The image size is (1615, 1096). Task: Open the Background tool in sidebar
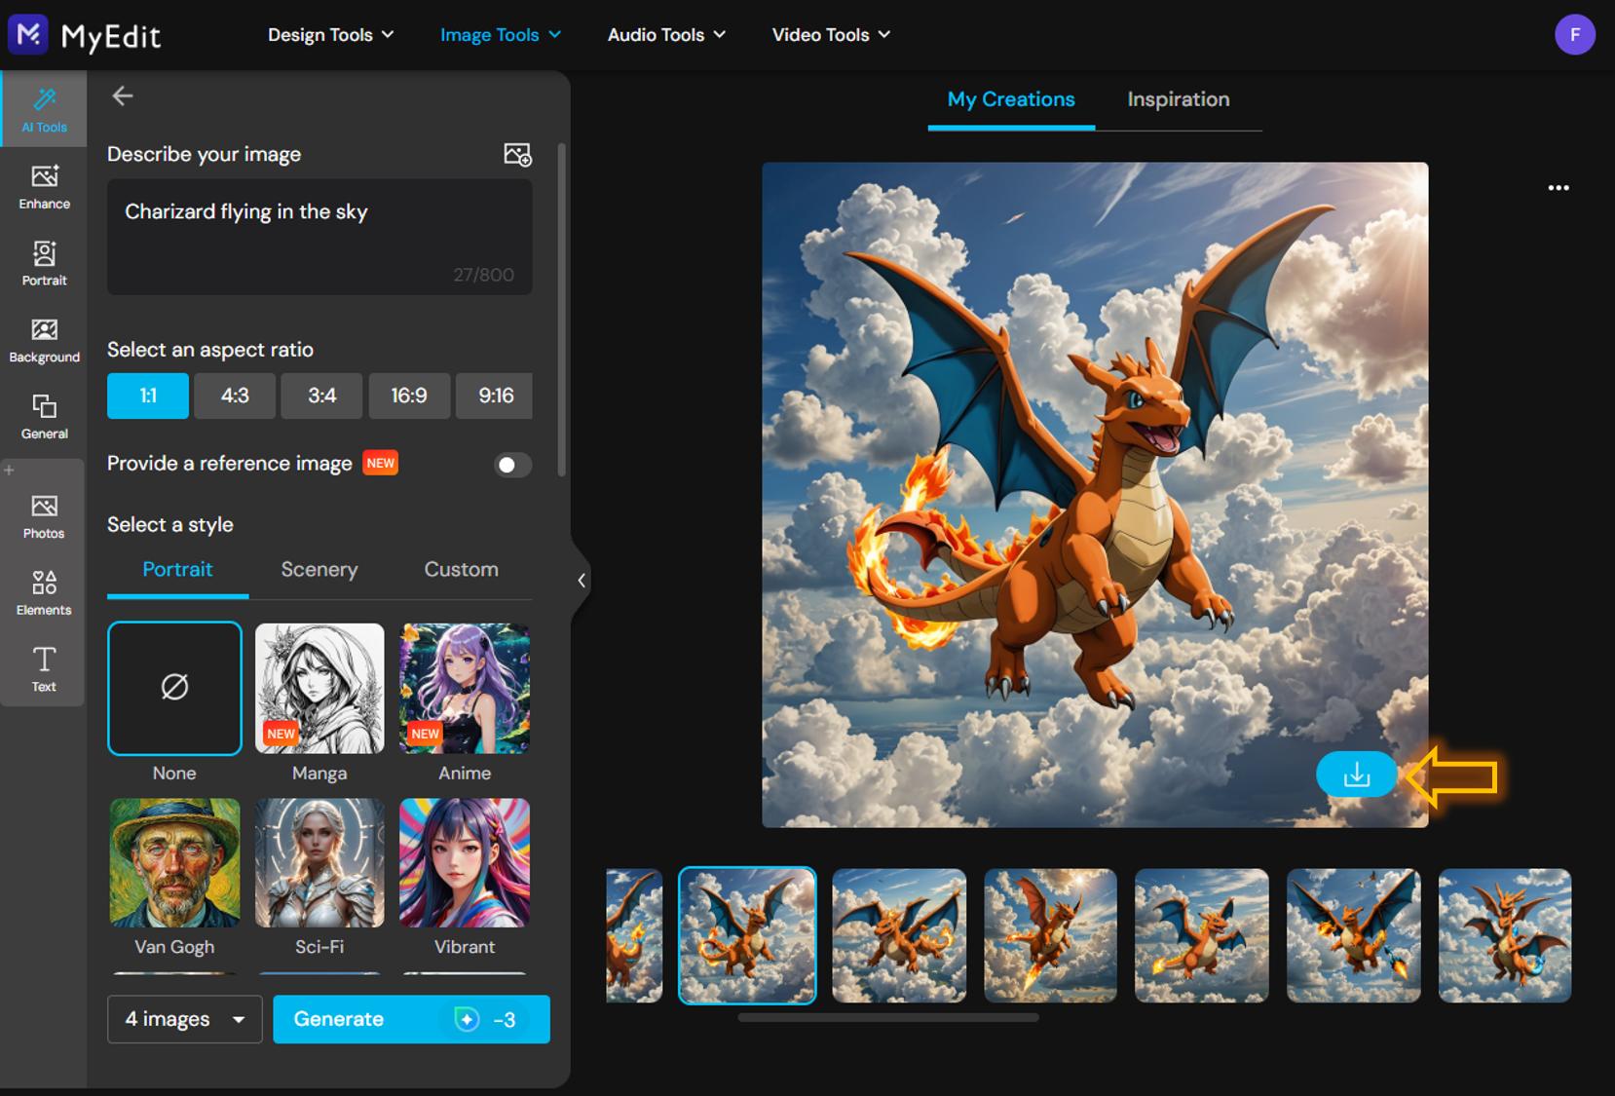pyautogui.click(x=44, y=340)
